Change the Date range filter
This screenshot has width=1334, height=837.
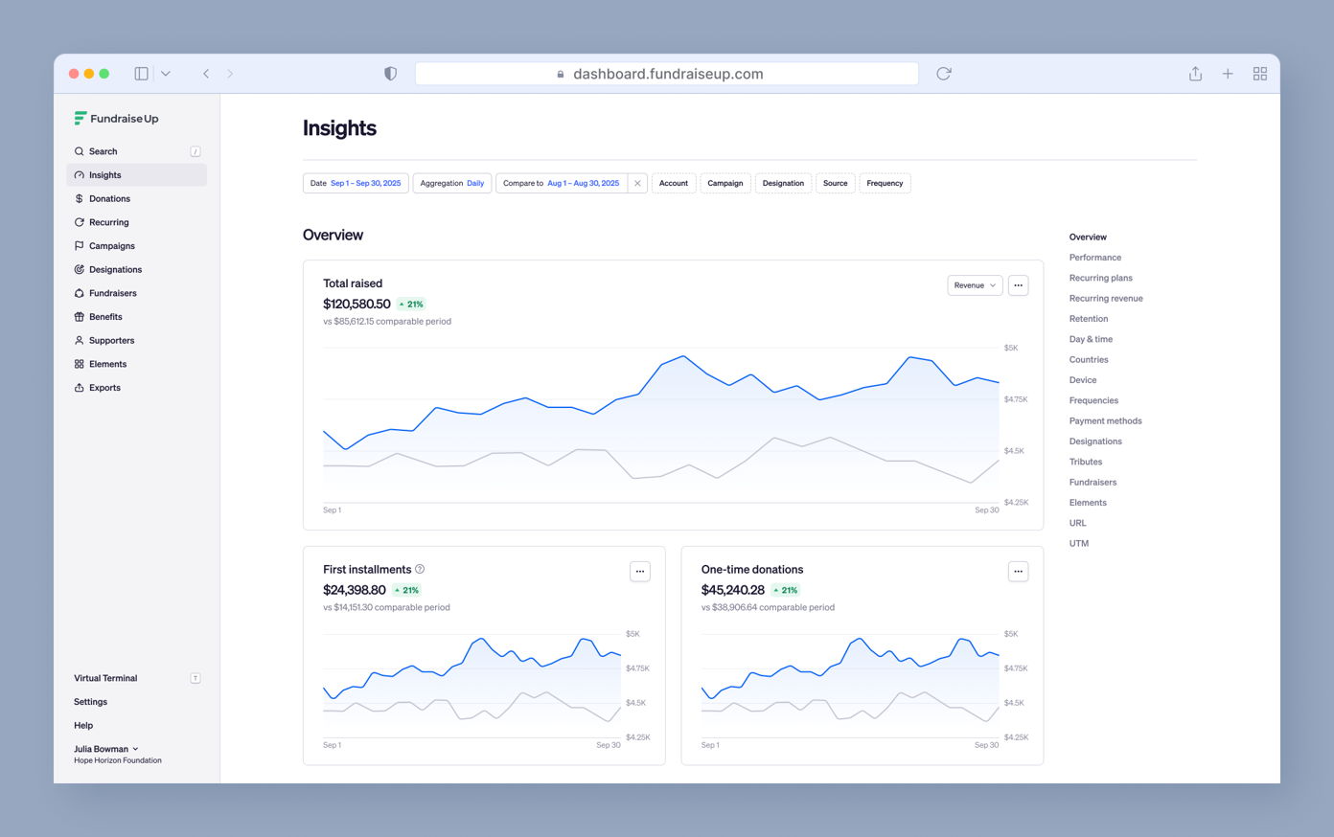point(356,183)
